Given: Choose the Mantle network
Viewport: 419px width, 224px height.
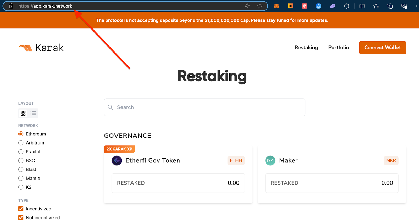Looking at the screenshot, I should 21,178.
